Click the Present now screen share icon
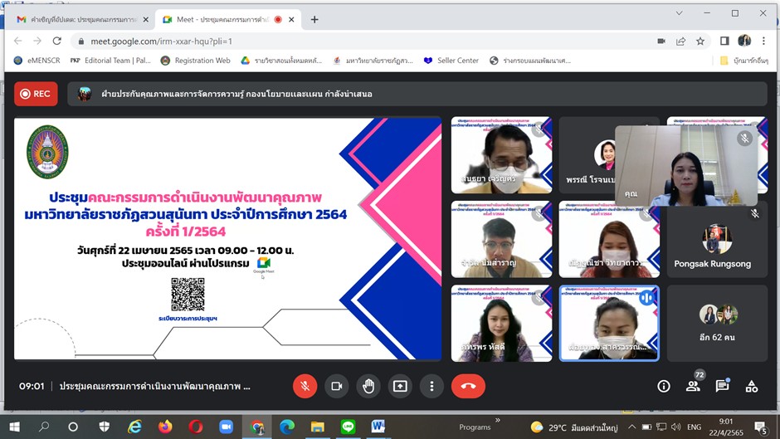 pos(400,386)
